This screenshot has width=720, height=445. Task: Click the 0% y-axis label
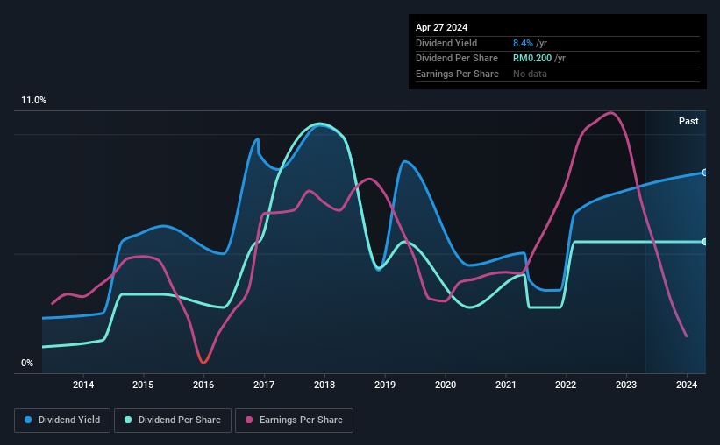(27, 363)
